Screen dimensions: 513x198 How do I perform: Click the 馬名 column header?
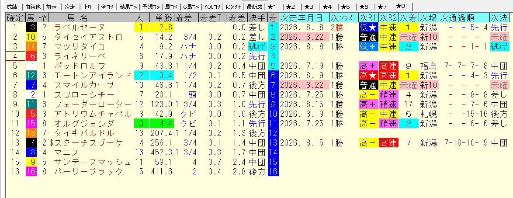coord(91,17)
